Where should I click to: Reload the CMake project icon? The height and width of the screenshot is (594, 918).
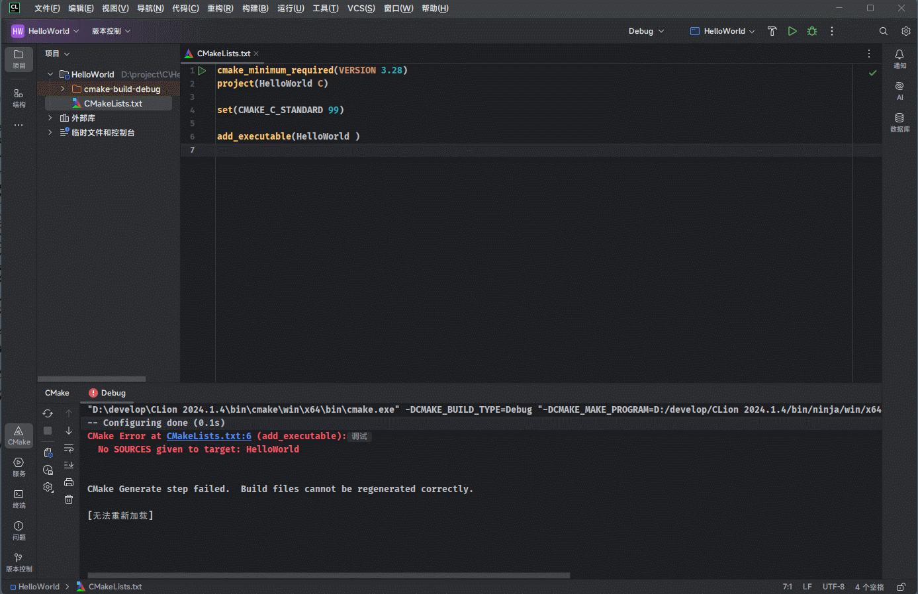(48, 413)
